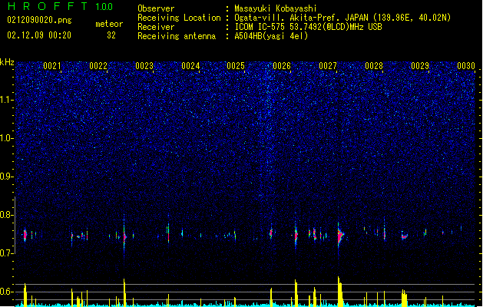Pick the 0.6 frequency axis label
The width and height of the screenshot is (483, 307).
(7, 292)
